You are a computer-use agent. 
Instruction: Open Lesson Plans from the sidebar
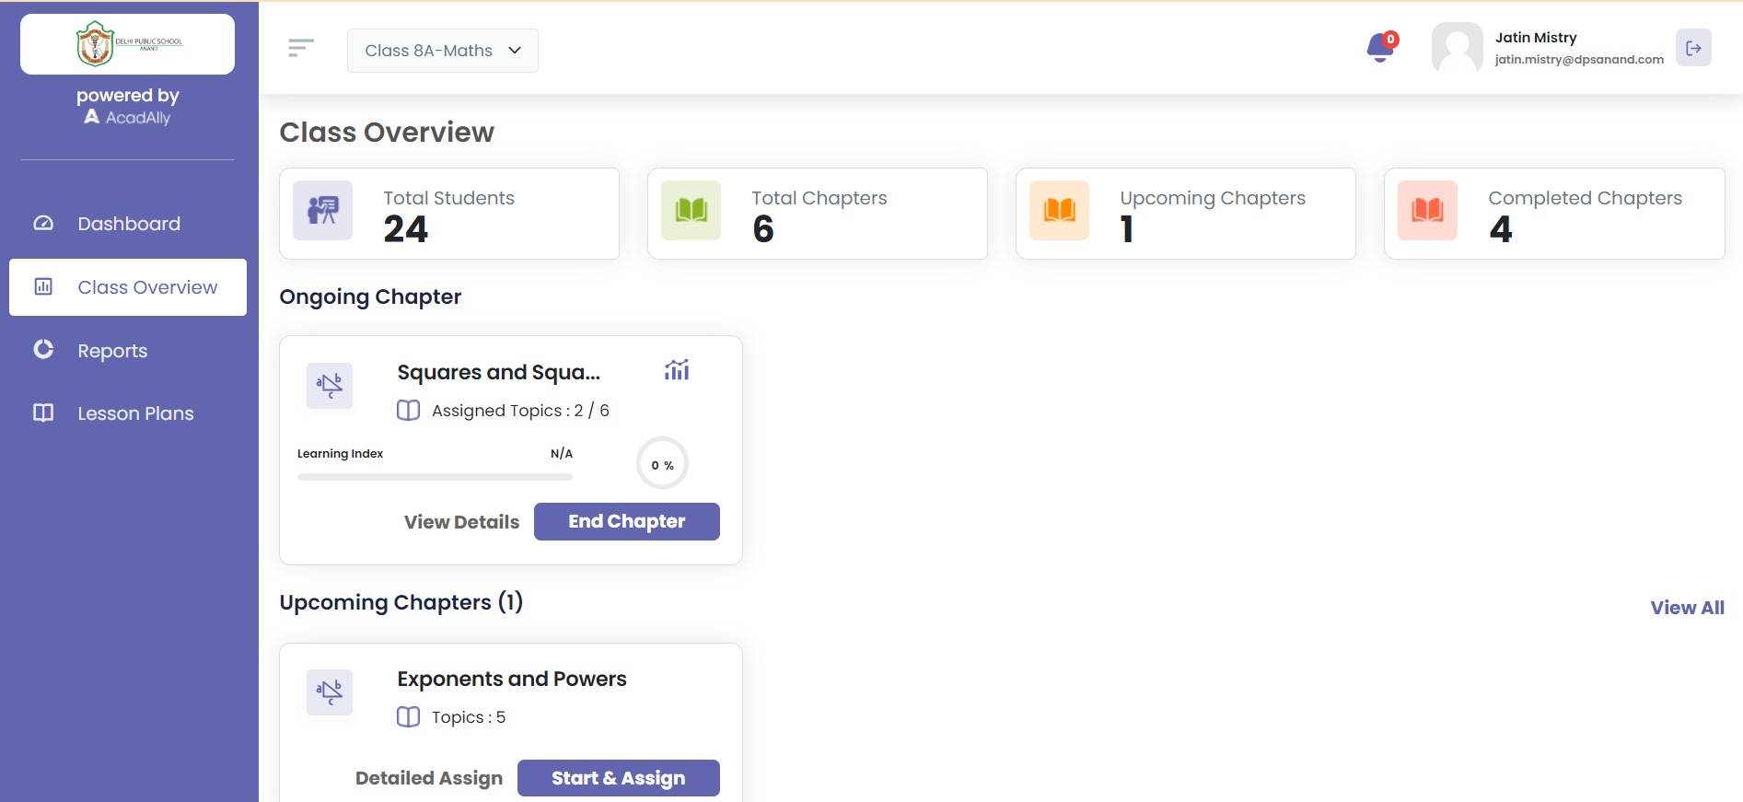point(135,413)
